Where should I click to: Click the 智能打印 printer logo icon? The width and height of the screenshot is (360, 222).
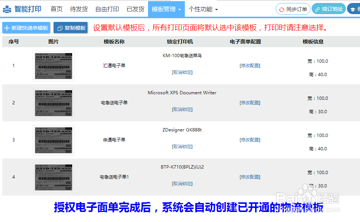pos(7,9)
